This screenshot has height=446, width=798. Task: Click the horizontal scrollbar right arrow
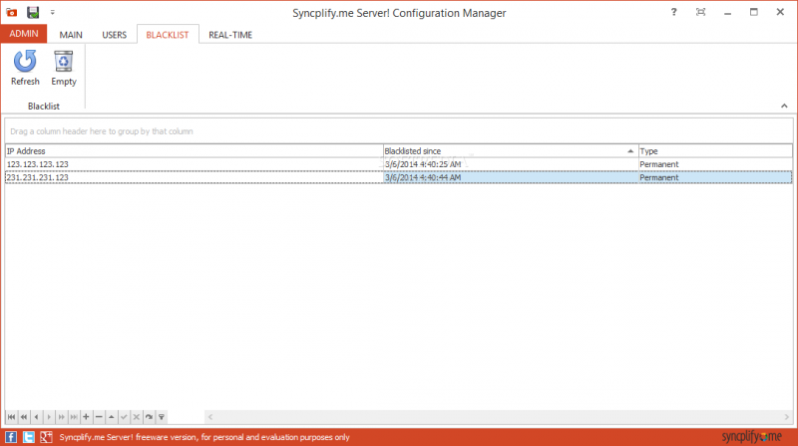(786, 417)
